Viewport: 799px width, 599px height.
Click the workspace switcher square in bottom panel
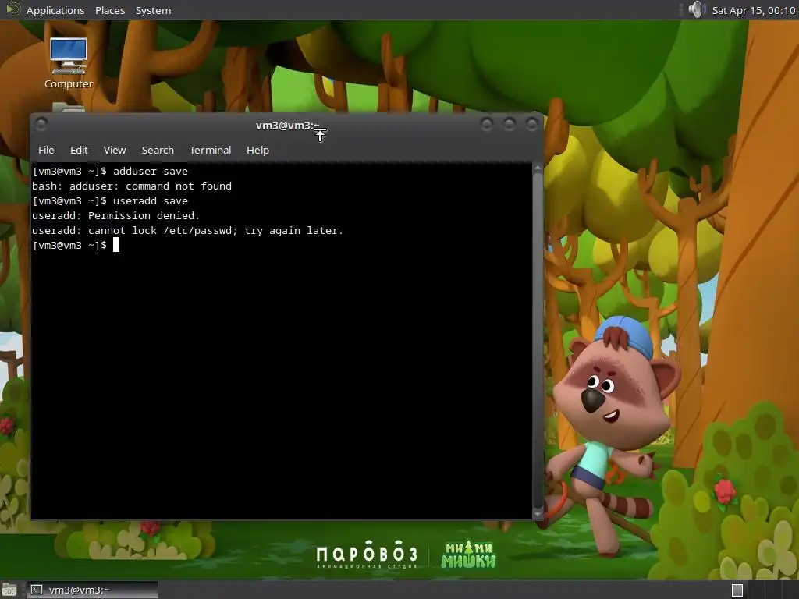coord(737,590)
